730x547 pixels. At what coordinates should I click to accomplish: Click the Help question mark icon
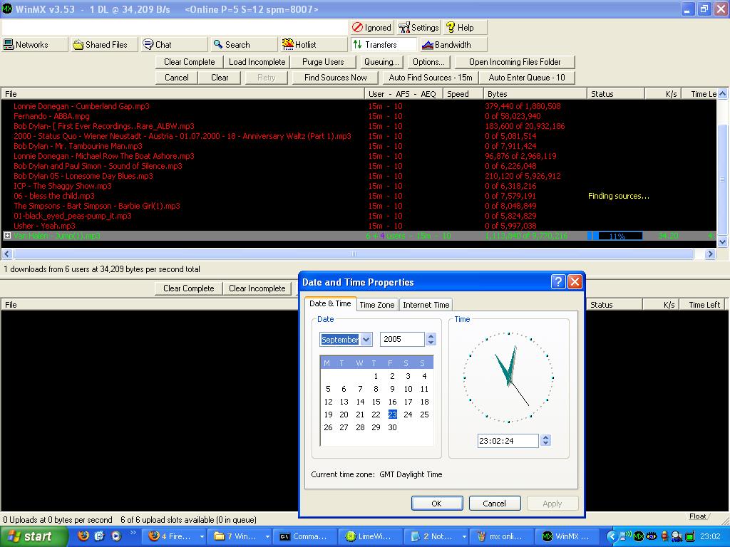pyautogui.click(x=451, y=28)
